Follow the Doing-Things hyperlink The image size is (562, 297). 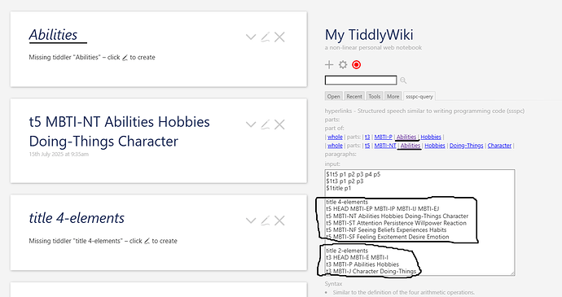pos(467,146)
